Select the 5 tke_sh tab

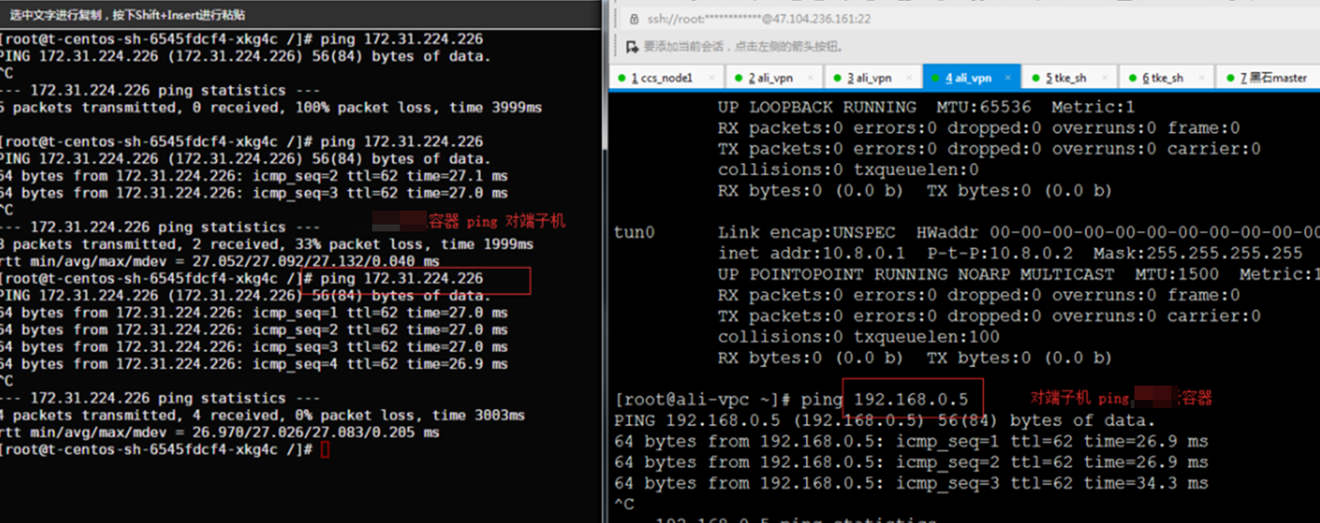tap(1066, 78)
